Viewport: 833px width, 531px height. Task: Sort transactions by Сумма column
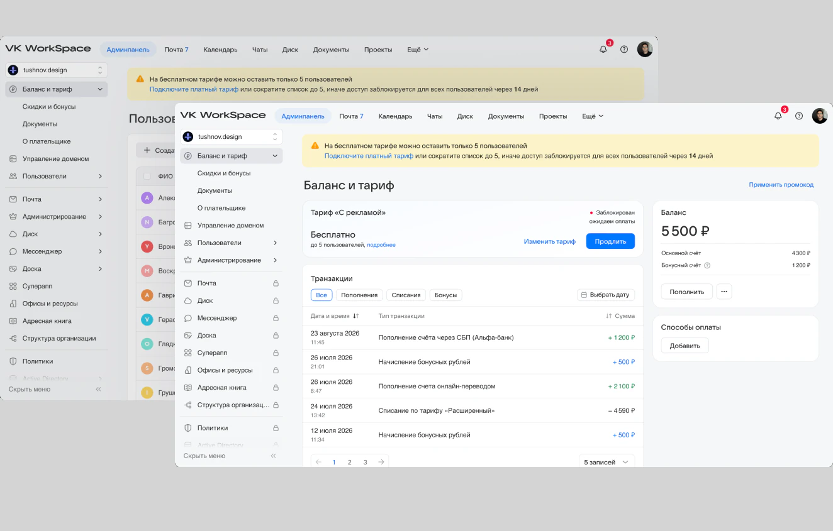pos(620,316)
